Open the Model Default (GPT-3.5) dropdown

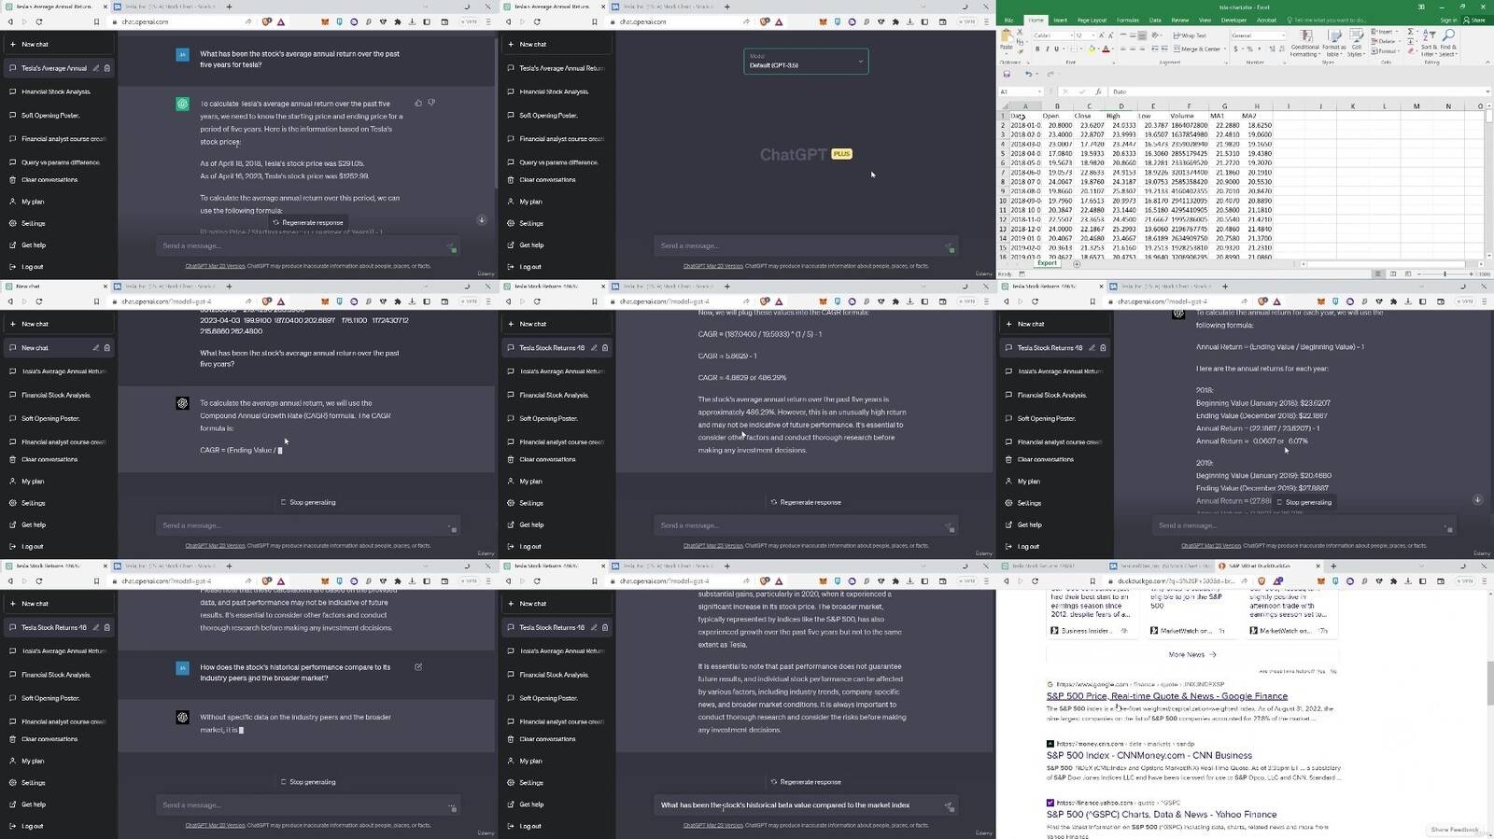[806, 62]
